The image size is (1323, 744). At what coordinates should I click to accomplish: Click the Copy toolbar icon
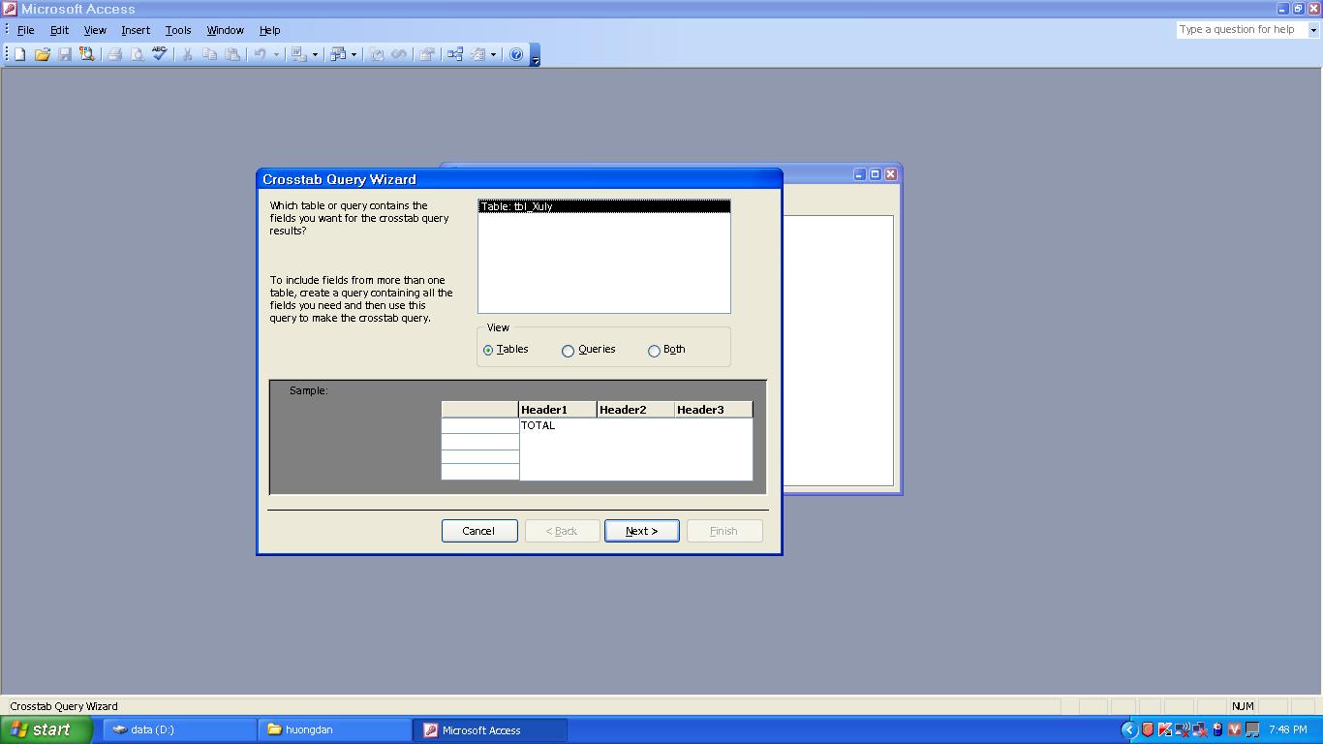209,54
